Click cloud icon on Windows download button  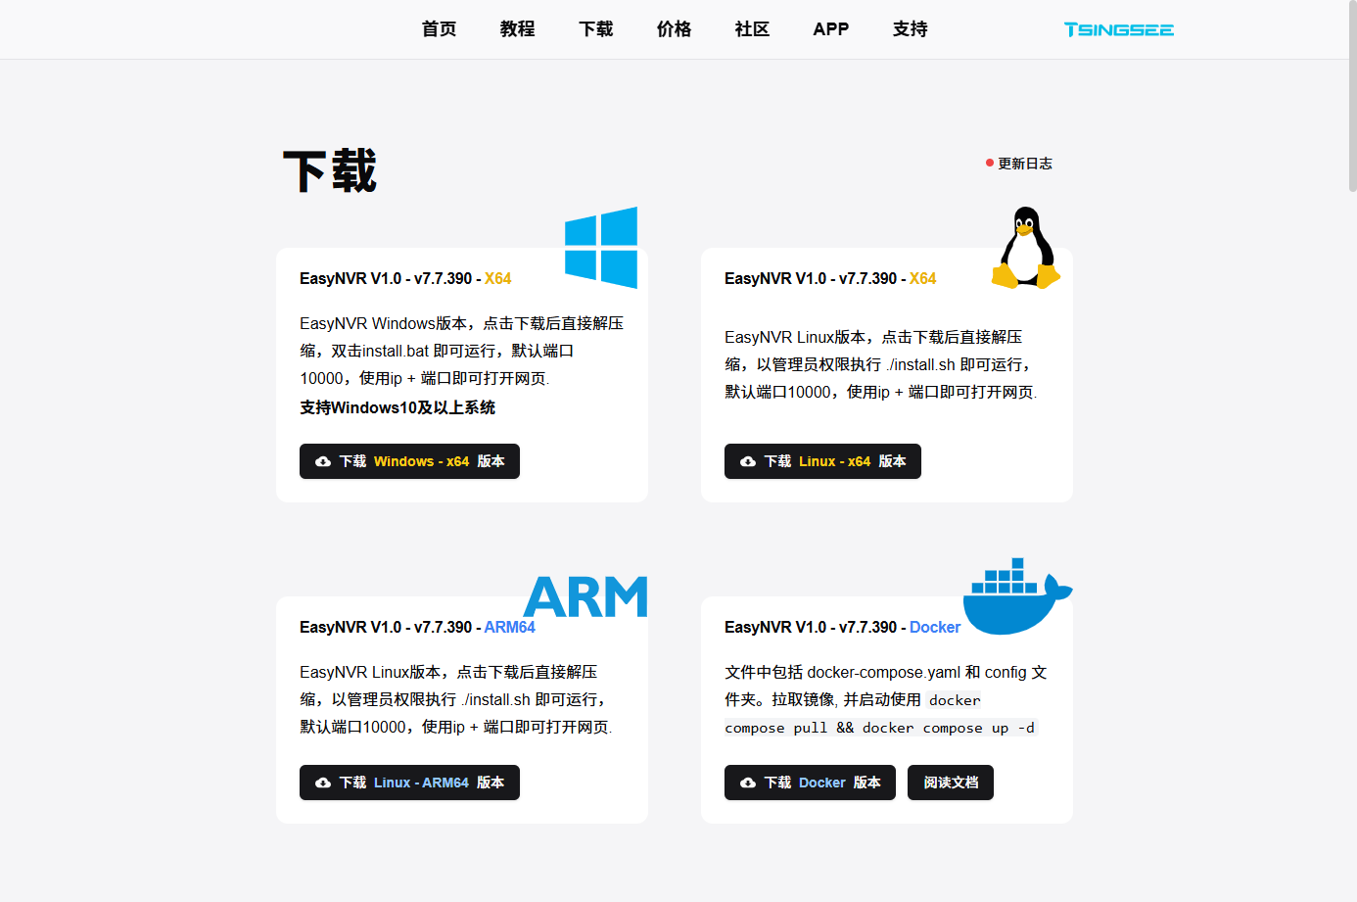(x=323, y=461)
